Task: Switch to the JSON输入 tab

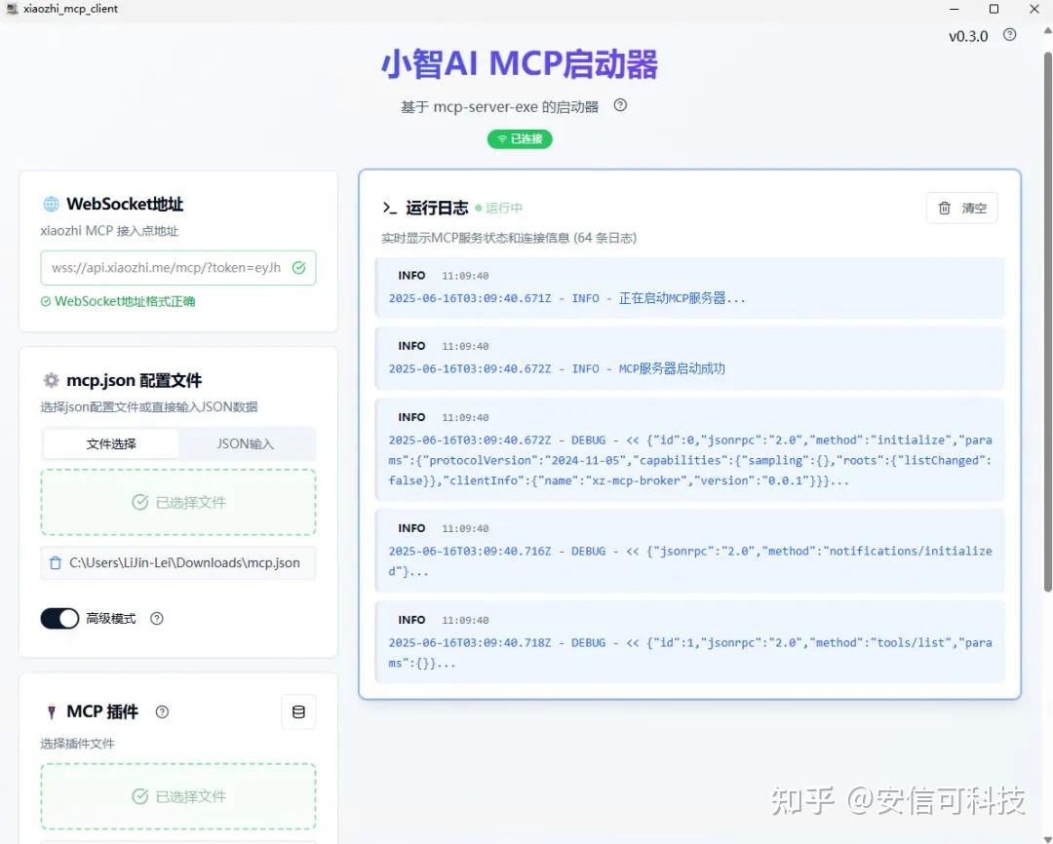Action: point(246,443)
